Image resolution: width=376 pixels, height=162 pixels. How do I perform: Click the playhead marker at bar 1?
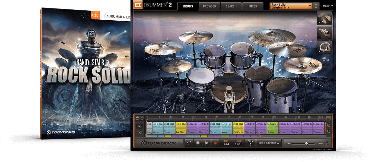click(x=147, y=120)
